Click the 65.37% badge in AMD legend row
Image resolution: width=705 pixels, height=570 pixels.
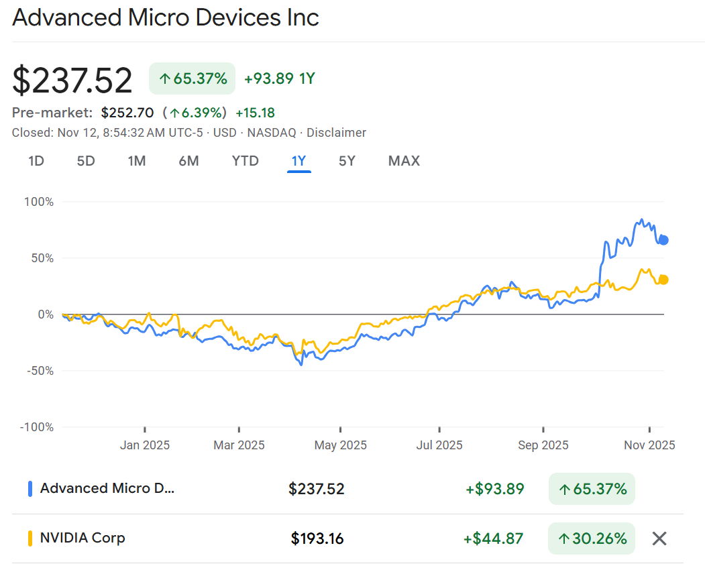point(592,489)
